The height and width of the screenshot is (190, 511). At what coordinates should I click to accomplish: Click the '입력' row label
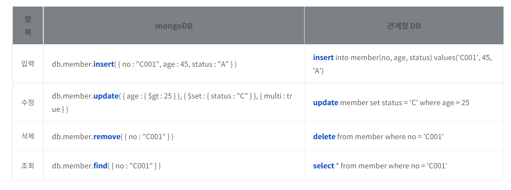[28, 64]
